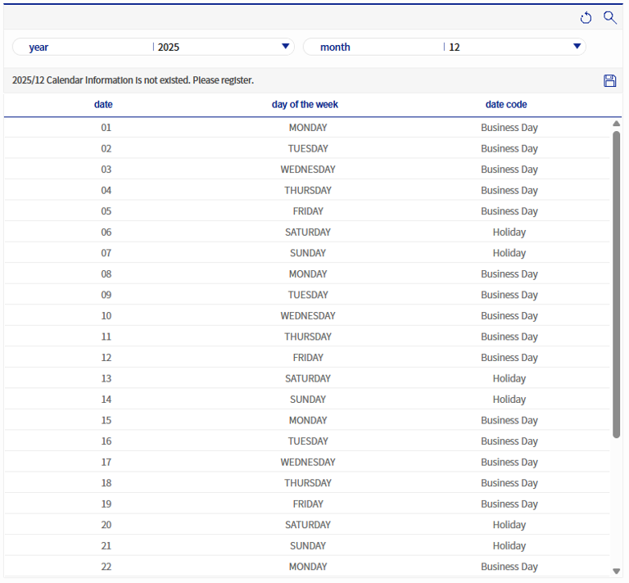
Task: Select SUNDAY cell on date 14
Action: pos(307,400)
